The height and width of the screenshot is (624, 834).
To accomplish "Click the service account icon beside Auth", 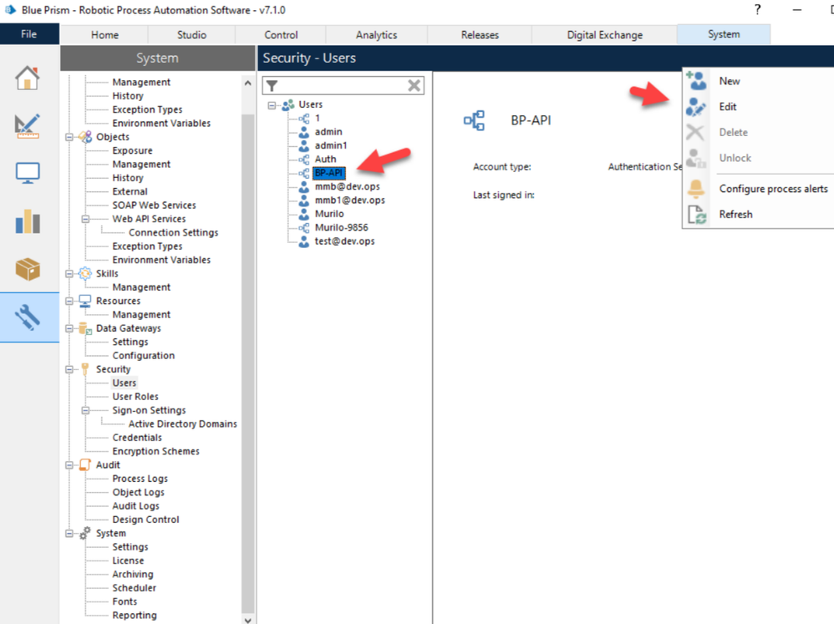I will 303,159.
